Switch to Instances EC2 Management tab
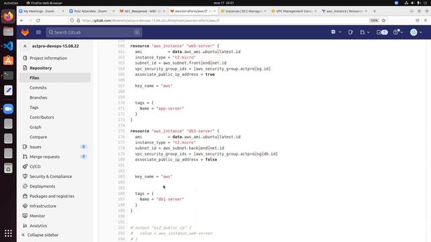The width and height of the screenshot is (431, 242). click(x=244, y=11)
